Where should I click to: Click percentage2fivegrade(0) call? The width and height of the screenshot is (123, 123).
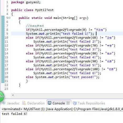[x=65, y=30]
